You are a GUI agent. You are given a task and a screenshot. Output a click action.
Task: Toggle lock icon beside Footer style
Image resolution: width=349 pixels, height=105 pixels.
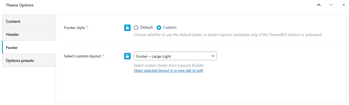[x=127, y=28]
